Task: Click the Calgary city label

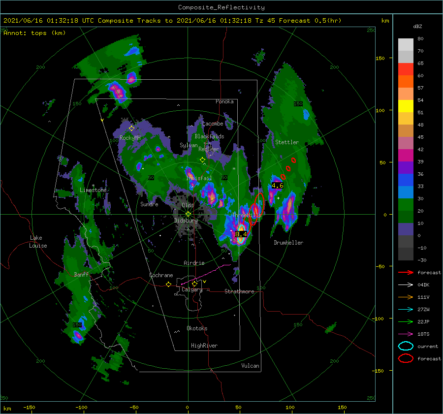Action: click(192, 289)
